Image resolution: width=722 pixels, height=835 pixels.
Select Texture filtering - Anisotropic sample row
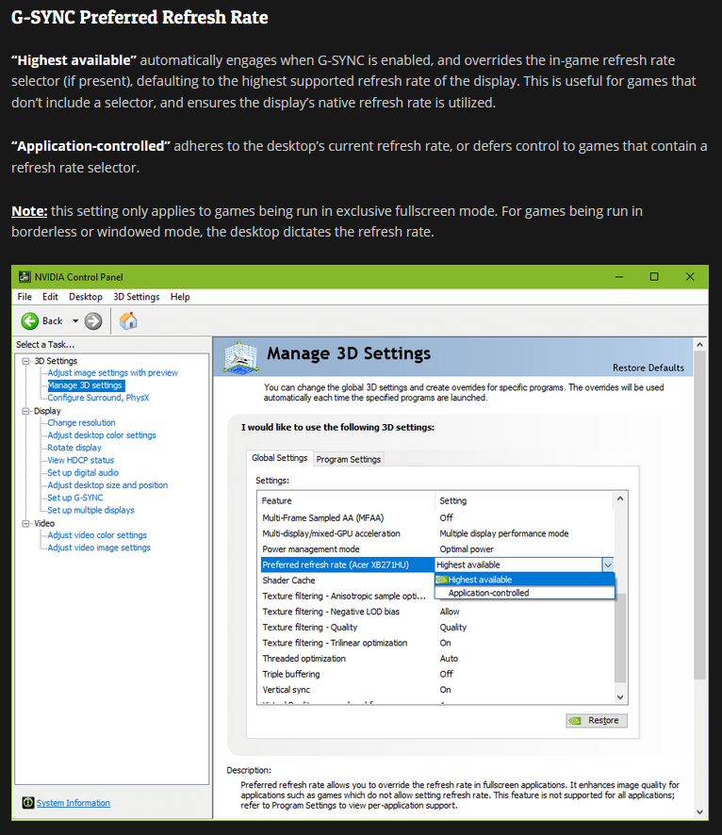(346, 596)
